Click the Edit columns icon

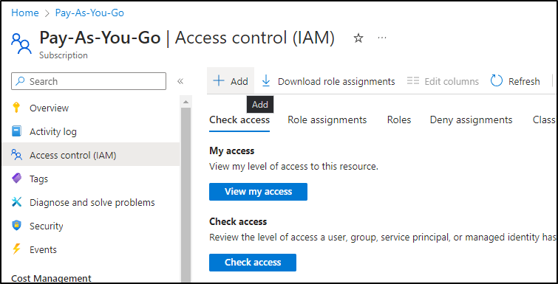(413, 81)
